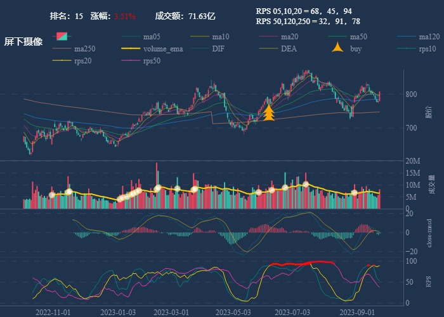
Task: Click the orange buy arrow legend icon
Action: click(x=338, y=48)
